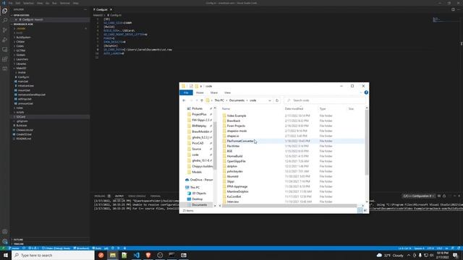Collapse the MakeSD folder in VS Code explorer
Image resolution: width=463 pixels, height=260 pixels.
(x=21, y=68)
